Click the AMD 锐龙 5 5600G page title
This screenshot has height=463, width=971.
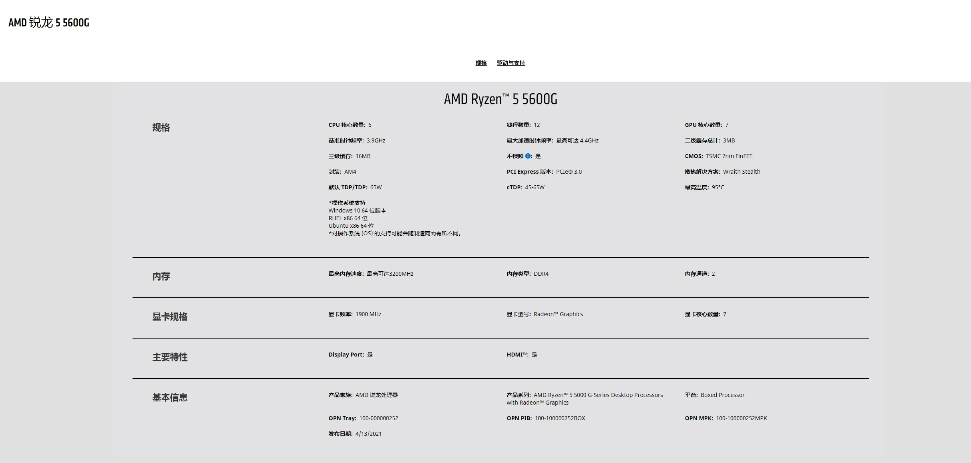pos(49,22)
